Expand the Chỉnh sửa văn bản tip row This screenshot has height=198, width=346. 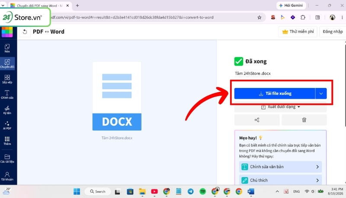280,167
